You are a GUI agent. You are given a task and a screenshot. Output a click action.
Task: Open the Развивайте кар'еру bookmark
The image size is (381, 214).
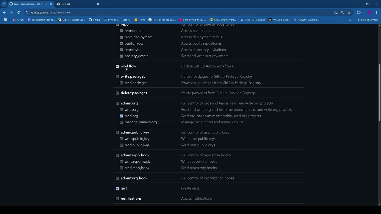point(162,20)
